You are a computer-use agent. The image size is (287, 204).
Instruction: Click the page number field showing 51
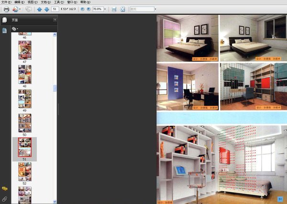pos(55,9)
